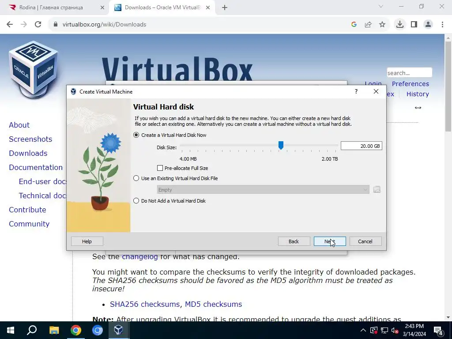Bookmark this page with the star
The height and width of the screenshot is (339, 452).
pyautogui.click(x=382, y=25)
